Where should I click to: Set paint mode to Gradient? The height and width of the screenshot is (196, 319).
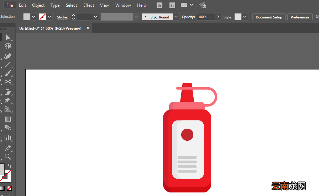pyautogui.click(x=2, y=189)
